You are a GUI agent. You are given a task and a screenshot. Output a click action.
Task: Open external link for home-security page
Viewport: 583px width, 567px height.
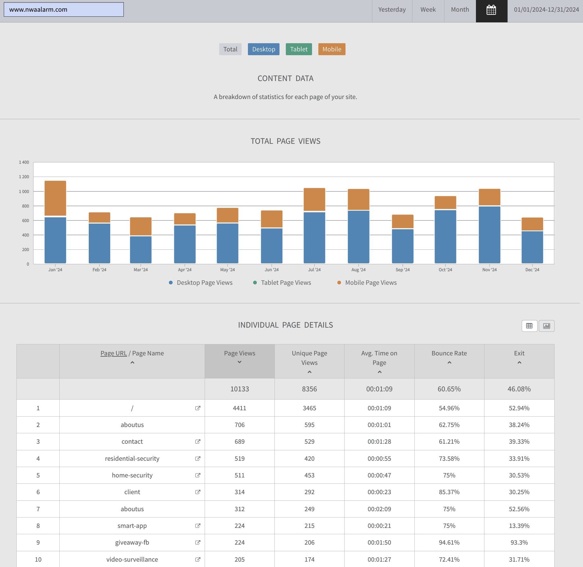tap(198, 475)
